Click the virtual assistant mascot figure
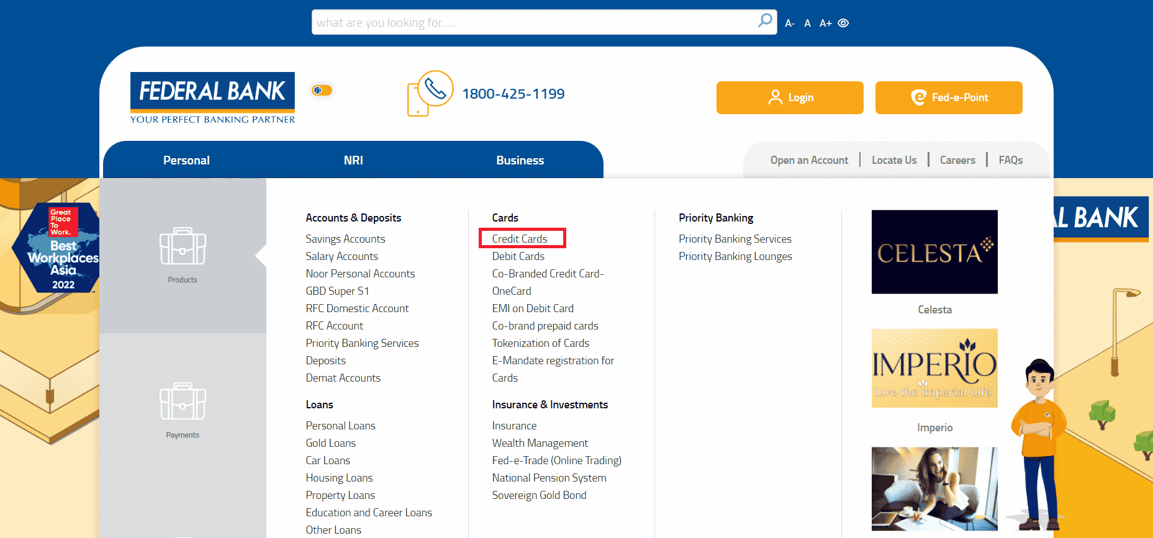The image size is (1153, 538). pos(1037,445)
